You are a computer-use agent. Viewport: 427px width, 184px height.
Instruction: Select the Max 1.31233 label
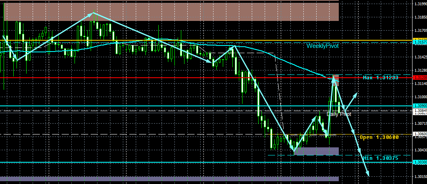point(380,78)
